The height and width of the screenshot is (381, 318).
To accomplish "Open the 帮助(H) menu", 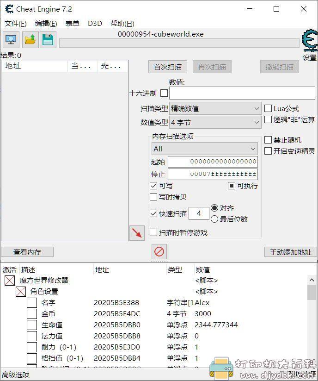I will (x=122, y=24).
